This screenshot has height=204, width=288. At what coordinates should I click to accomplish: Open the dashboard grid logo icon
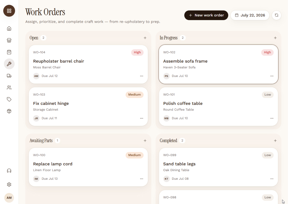point(9,11)
